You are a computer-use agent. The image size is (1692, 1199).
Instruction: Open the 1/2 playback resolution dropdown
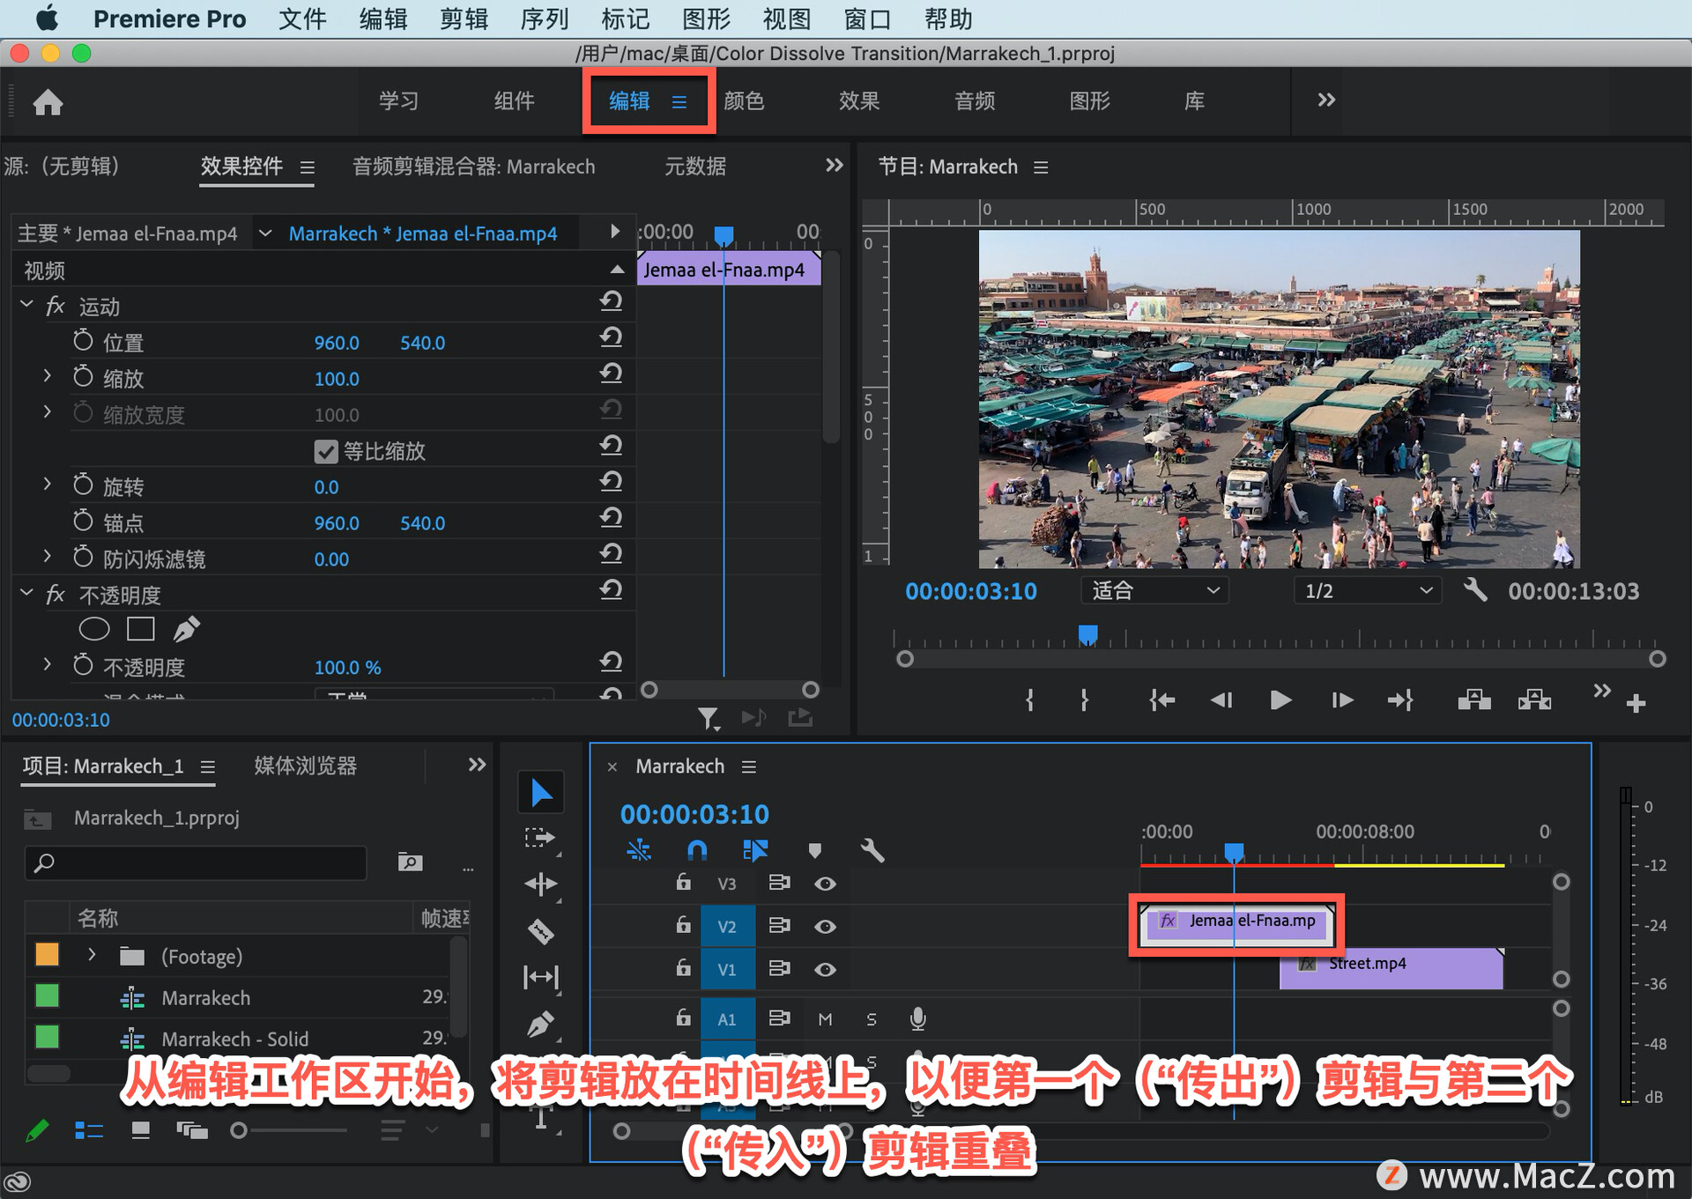(x=1367, y=591)
